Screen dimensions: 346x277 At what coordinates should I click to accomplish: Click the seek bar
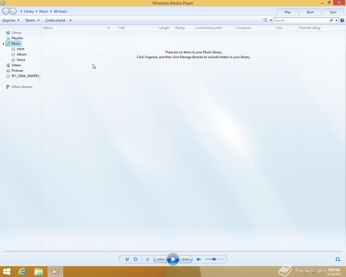coord(173,251)
